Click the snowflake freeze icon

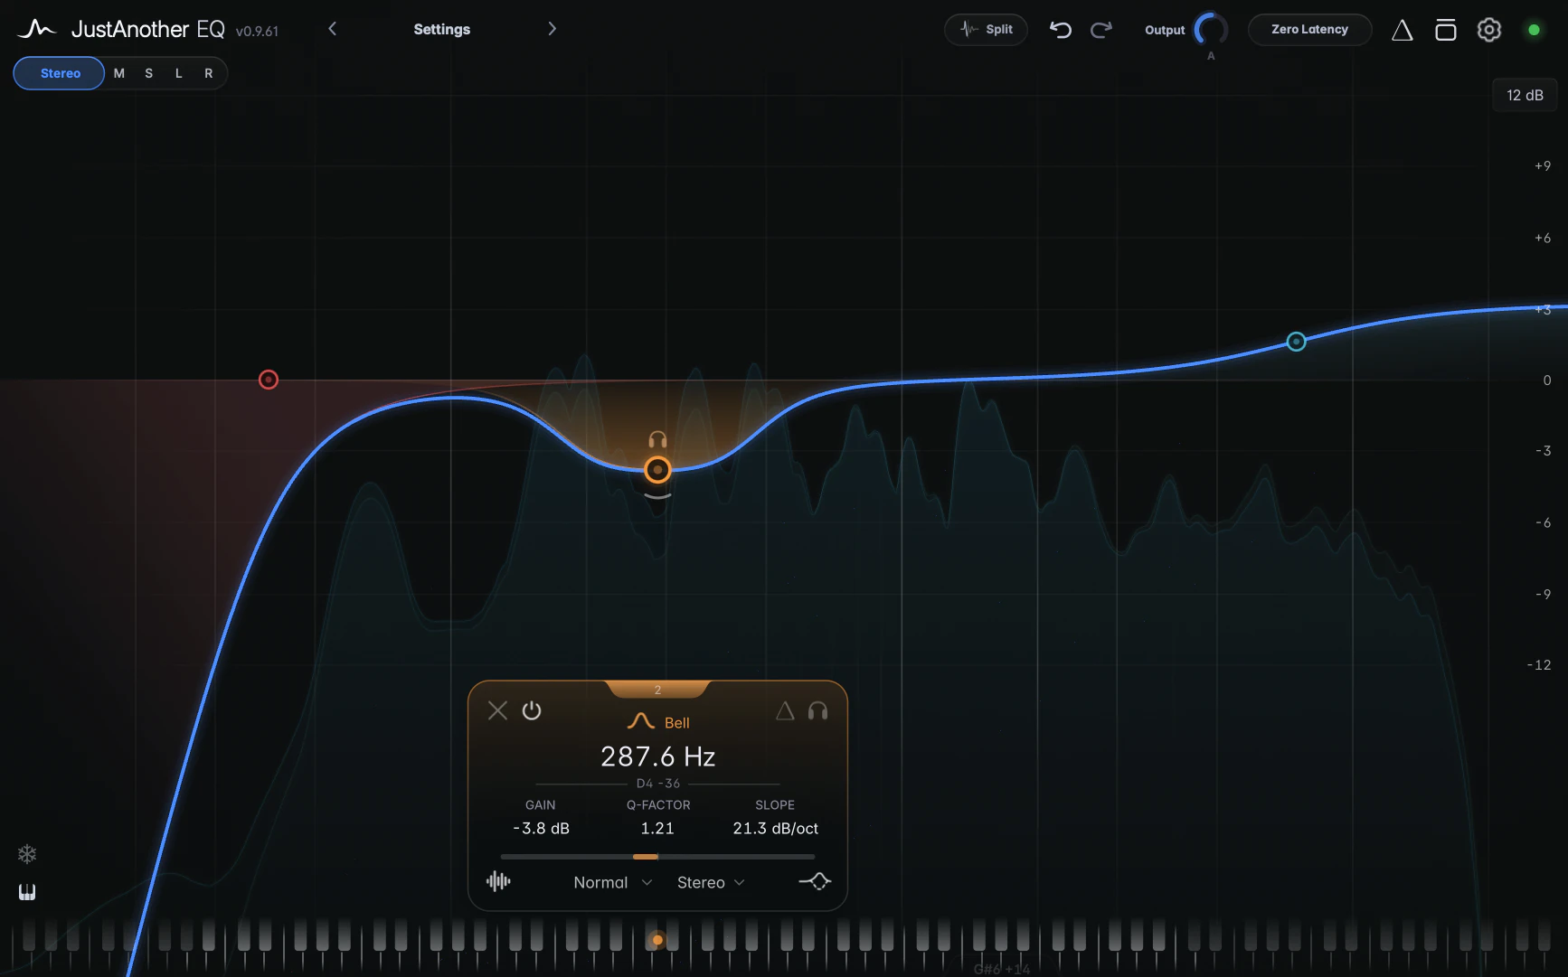tap(27, 854)
